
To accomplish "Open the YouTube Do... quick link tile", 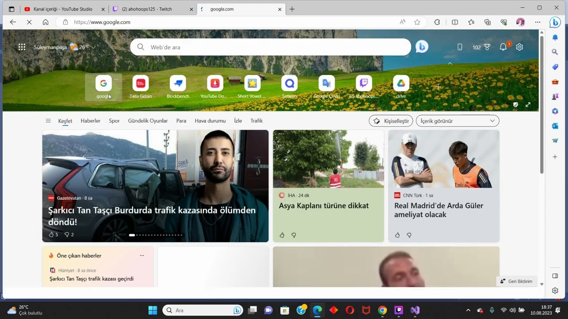I will (215, 87).
